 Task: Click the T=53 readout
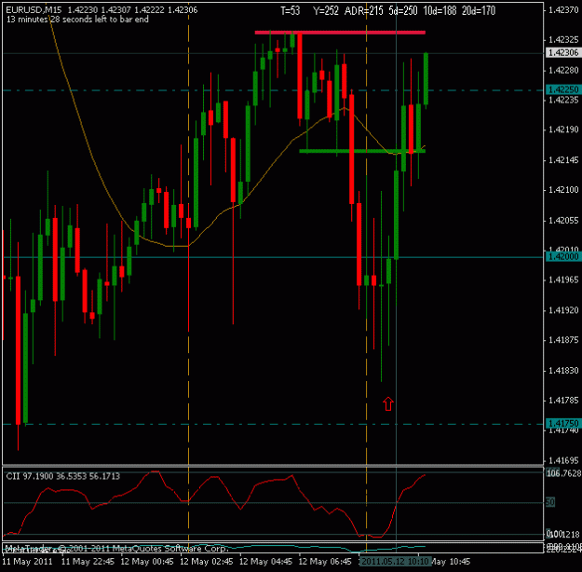tap(291, 11)
